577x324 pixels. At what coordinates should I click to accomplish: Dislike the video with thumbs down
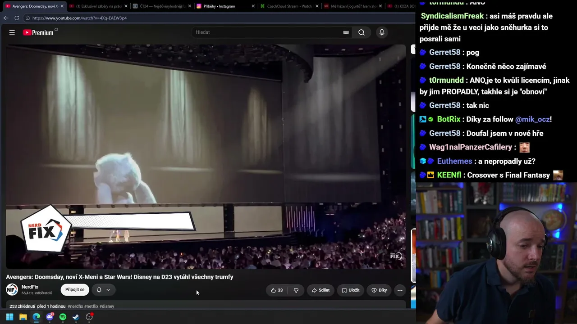[296, 290]
